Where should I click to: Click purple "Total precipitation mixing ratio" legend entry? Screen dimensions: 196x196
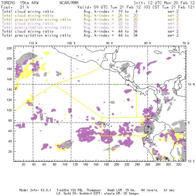pyautogui.click(x=36, y=28)
